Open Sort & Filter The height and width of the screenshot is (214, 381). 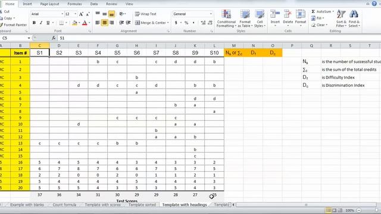point(341,18)
